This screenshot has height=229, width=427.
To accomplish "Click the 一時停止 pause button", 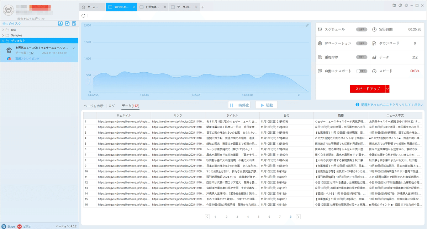I will pos(239,105).
